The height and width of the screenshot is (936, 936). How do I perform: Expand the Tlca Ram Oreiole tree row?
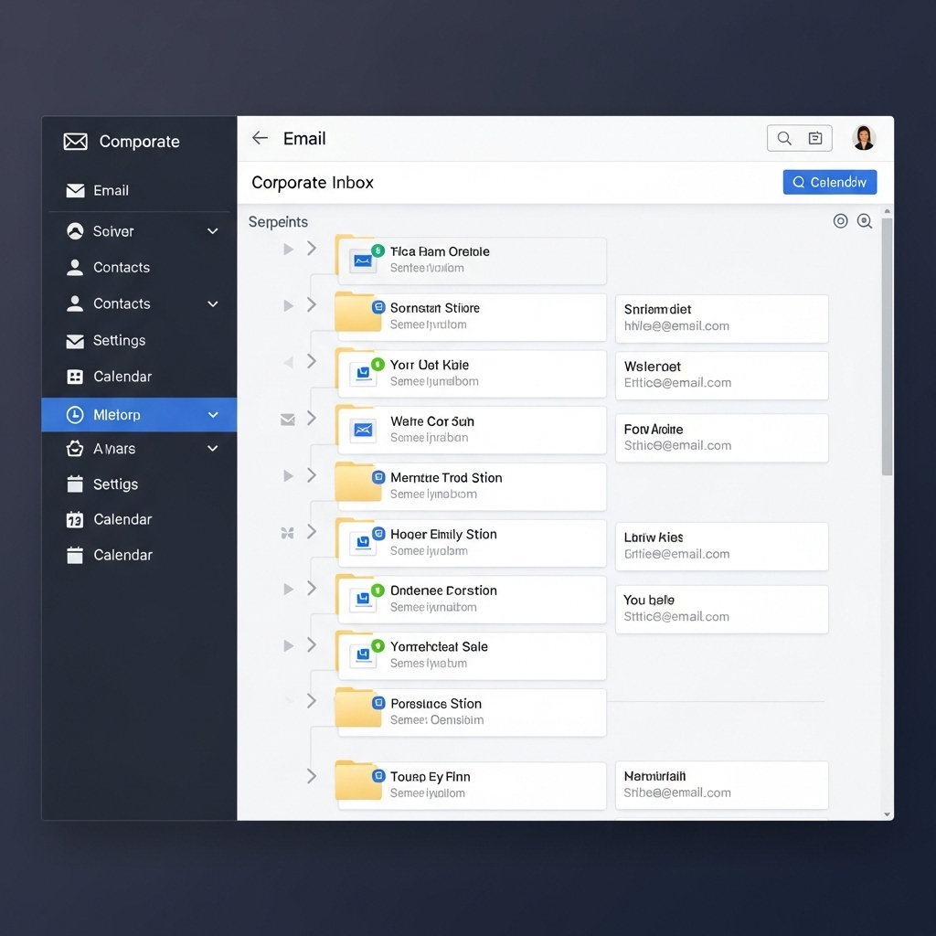click(x=311, y=249)
